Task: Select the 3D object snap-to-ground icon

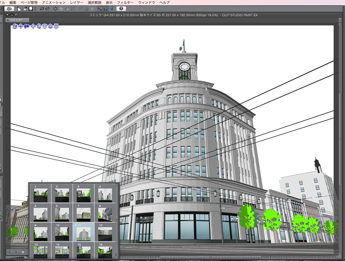Action: [x=56, y=27]
